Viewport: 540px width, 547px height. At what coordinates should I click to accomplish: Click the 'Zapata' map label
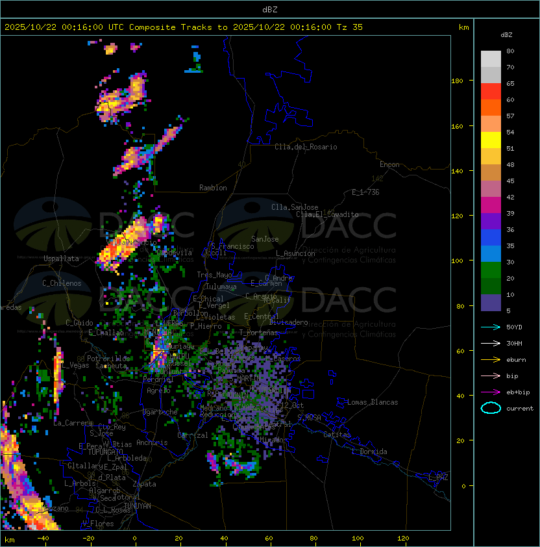(x=144, y=484)
